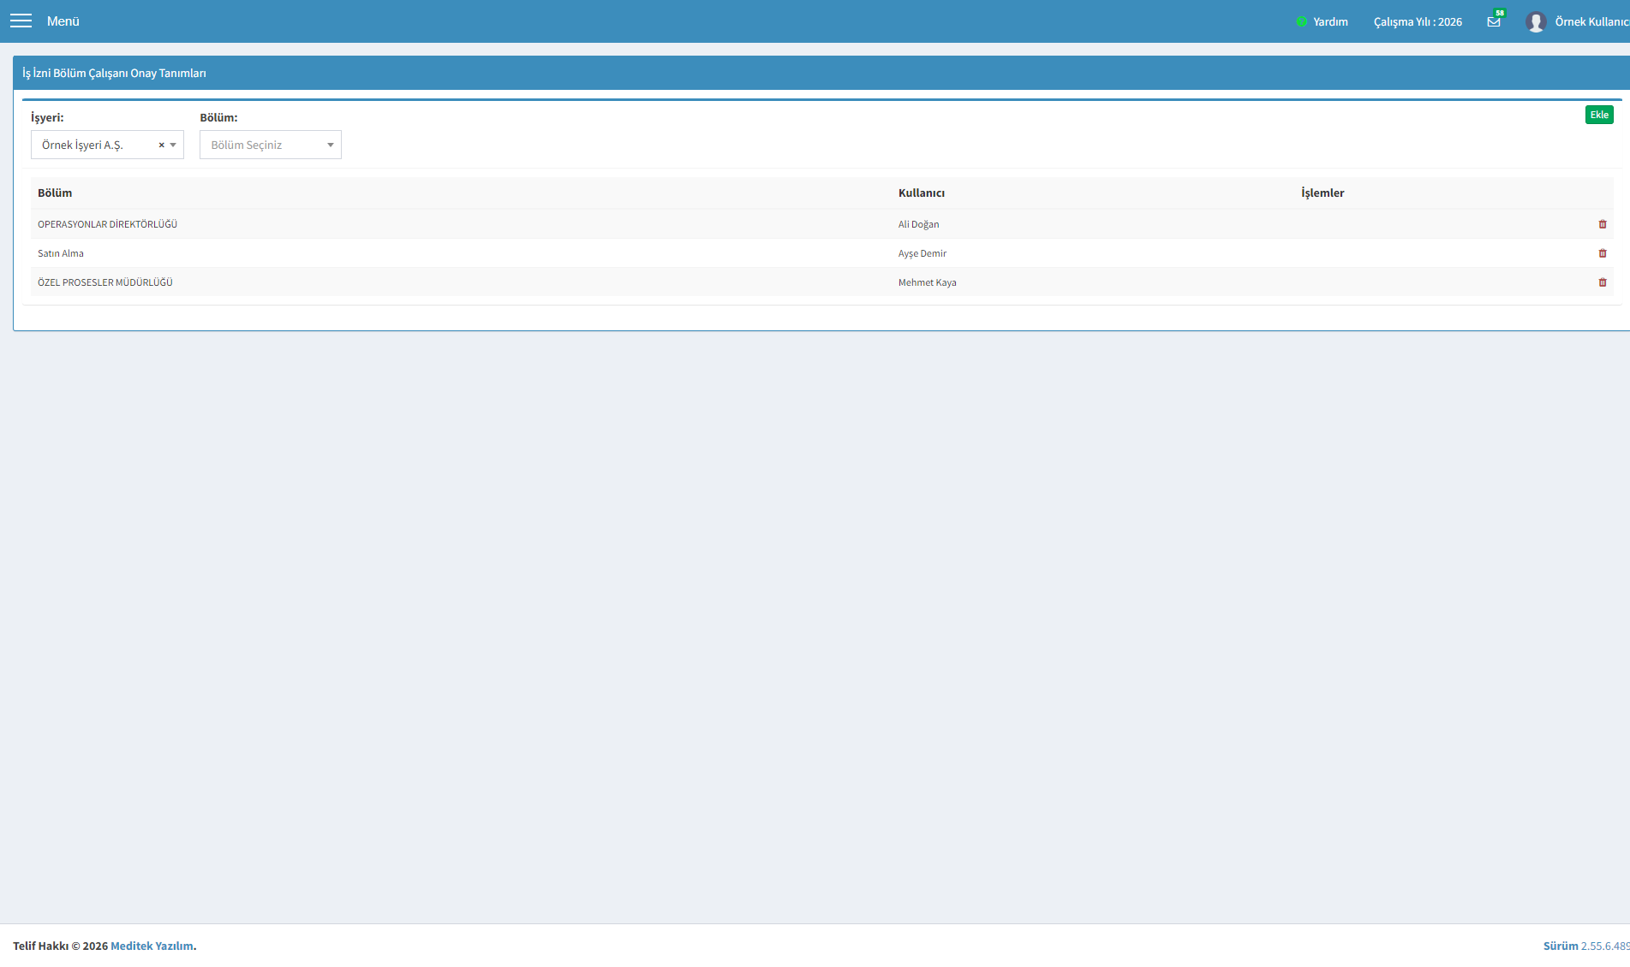Click the Bölüm column header
This screenshot has width=1630, height=967.
click(55, 193)
